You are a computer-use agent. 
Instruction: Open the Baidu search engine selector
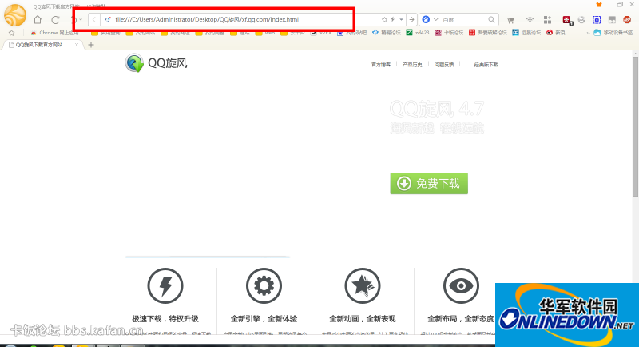click(429, 19)
